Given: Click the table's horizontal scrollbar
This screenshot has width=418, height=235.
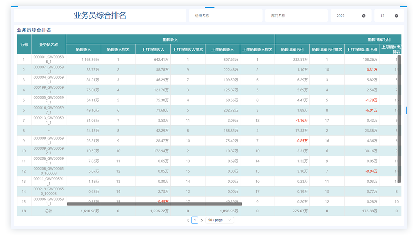Looking at the screenshot, I should click(x=154, y=204).
